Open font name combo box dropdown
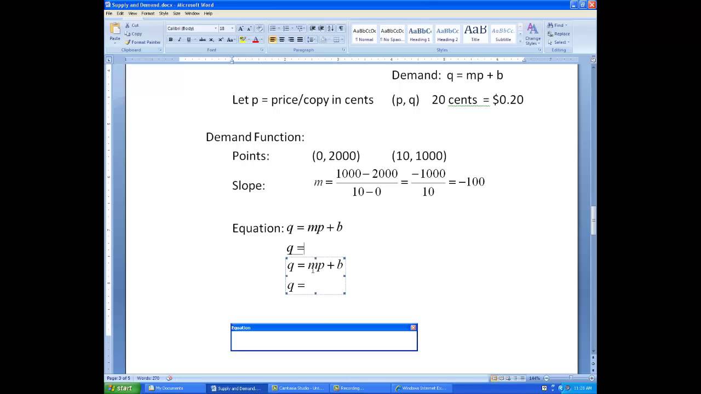 click(215, 28)
